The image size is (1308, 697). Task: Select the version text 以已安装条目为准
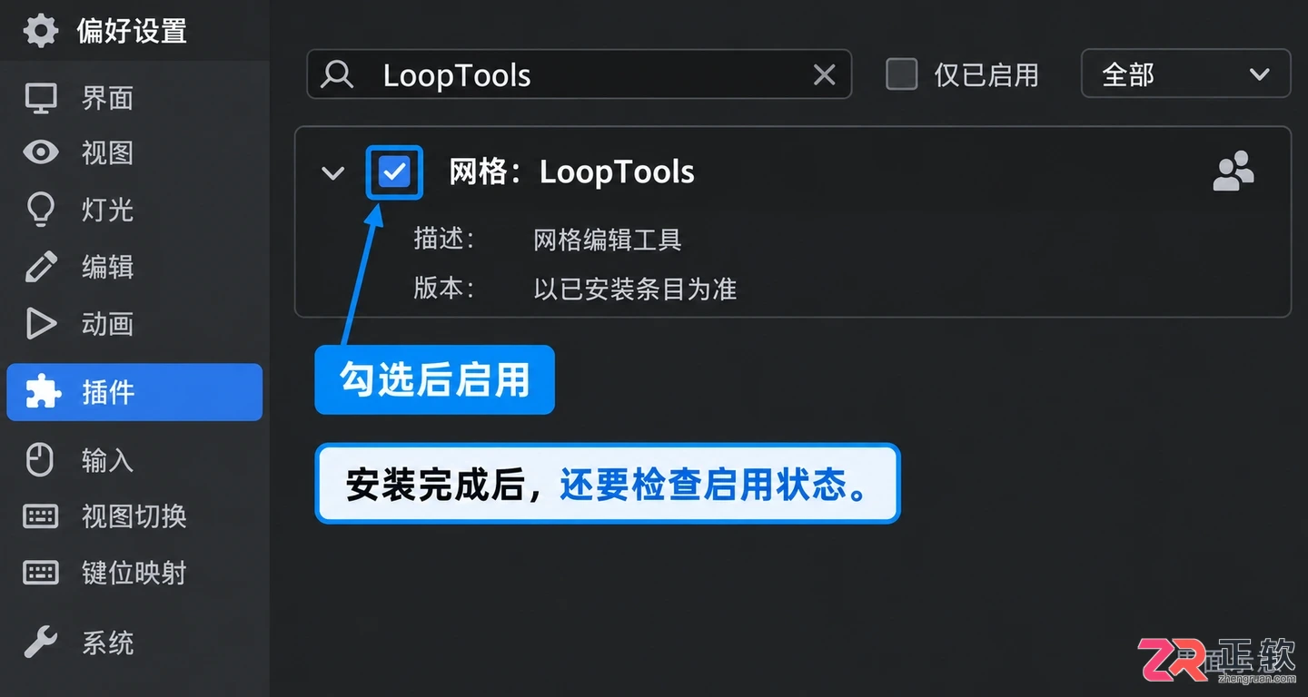pos(635,290)
